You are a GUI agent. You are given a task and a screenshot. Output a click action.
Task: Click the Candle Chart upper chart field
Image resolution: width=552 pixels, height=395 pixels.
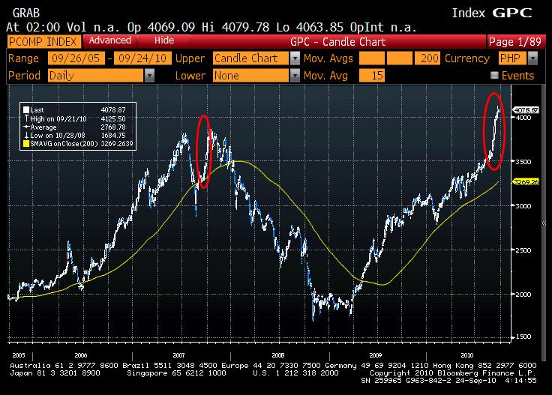click(251, 58)
